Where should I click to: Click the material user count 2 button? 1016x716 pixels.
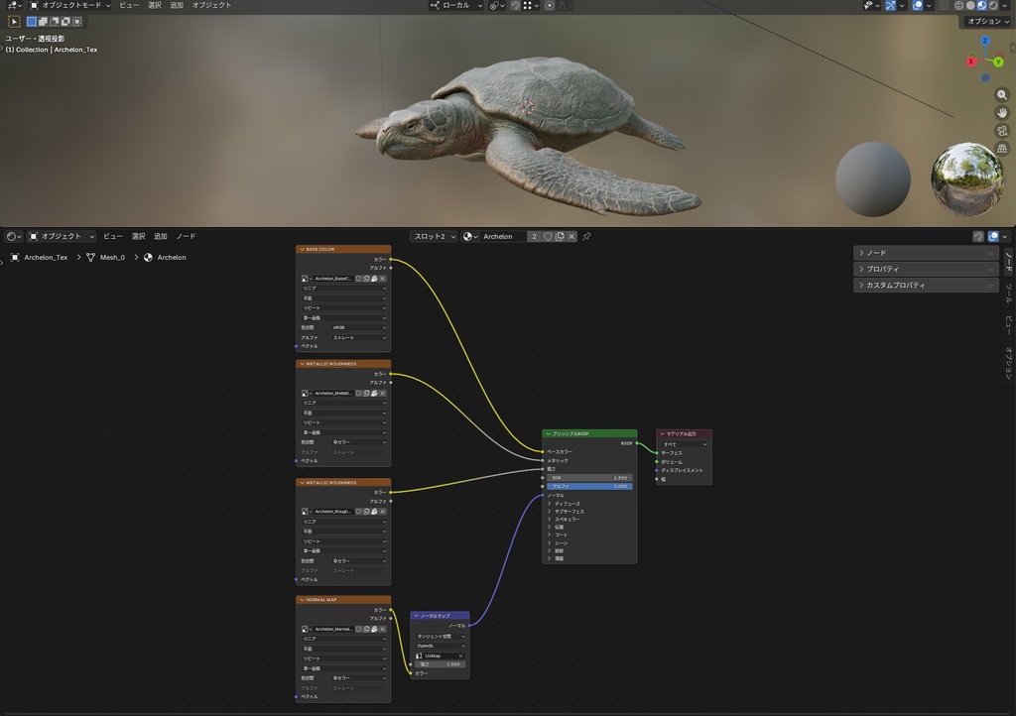coord(534,236)
